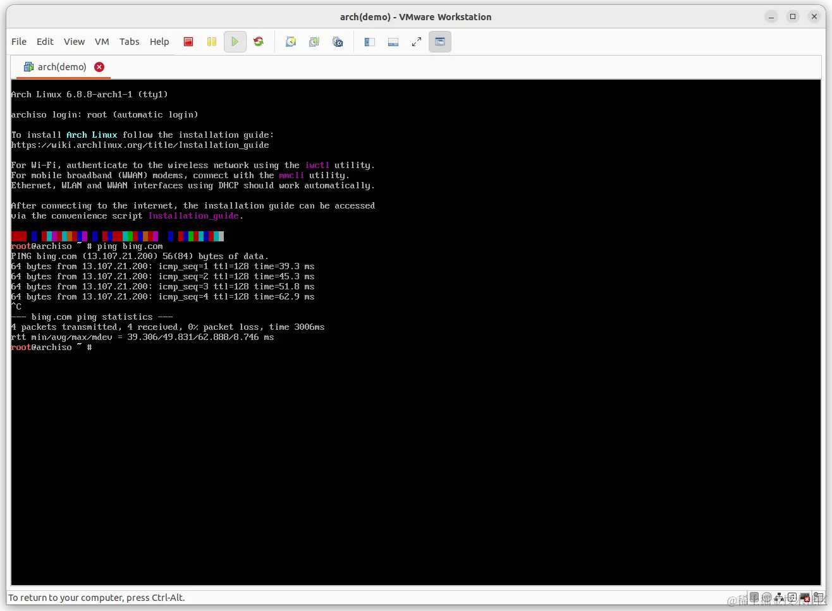Click the 'ping bing.com' command text
The height and width of the screenshot is (611, 832).
[130, 246]
